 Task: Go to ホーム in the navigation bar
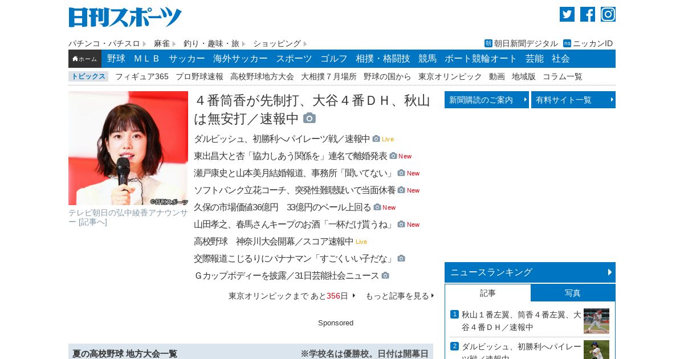pos(85,59)
